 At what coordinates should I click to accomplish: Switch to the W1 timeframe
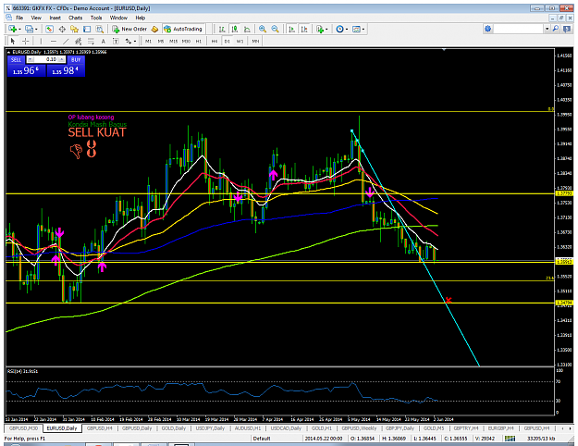240,41
